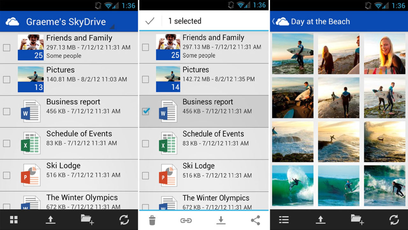
Task: Delete the selected Business report
Action: click(152, 219)
